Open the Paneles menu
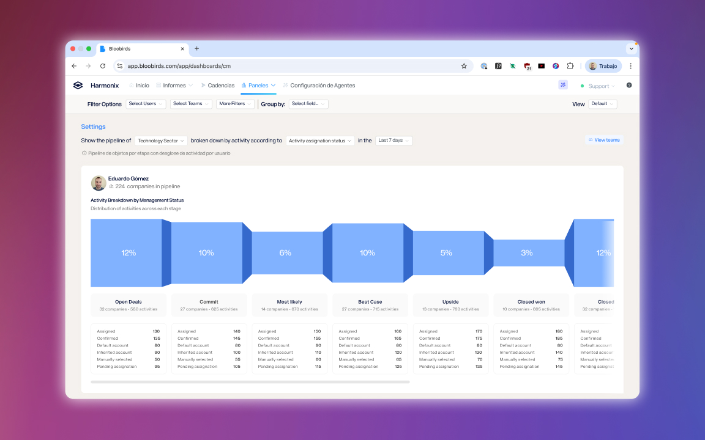Image resolution: width=705 pixels, height=440 pixels. point(258,86)
